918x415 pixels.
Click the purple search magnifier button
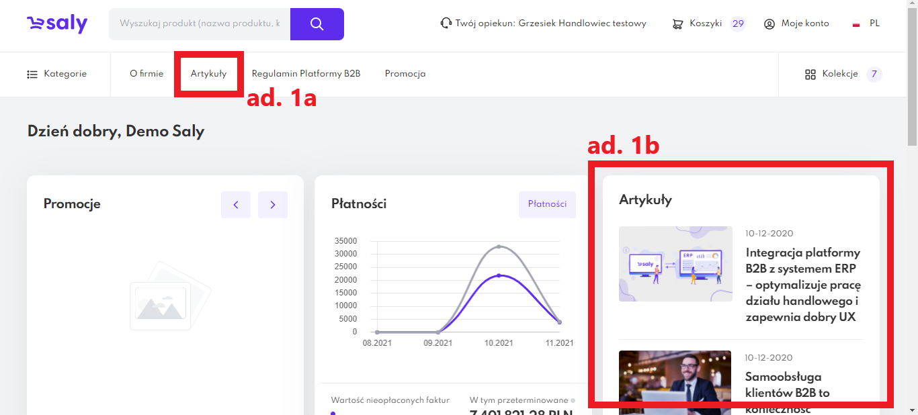pos(317,24)
